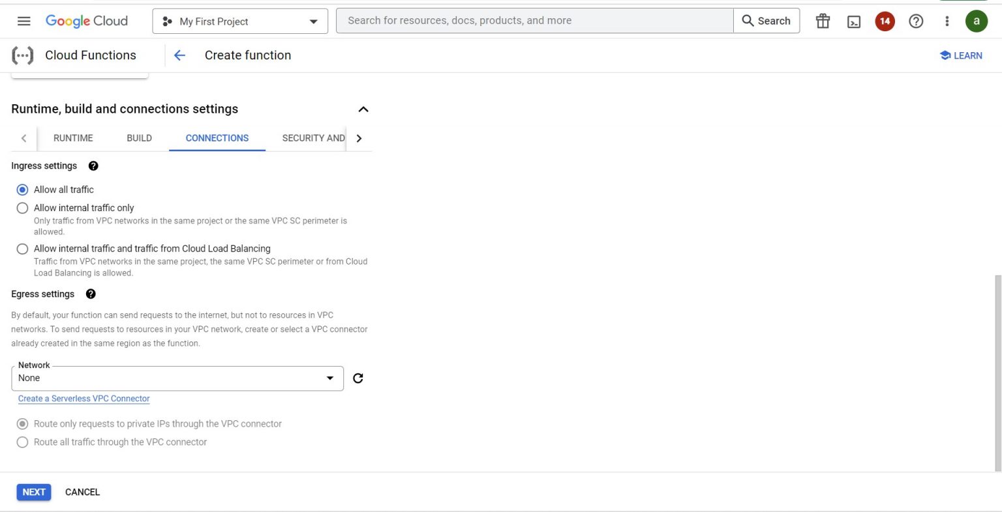Select Route all traffic through VPC connector
The height and width of the screenshot is (512, 1002).
(x=23, y=442)
